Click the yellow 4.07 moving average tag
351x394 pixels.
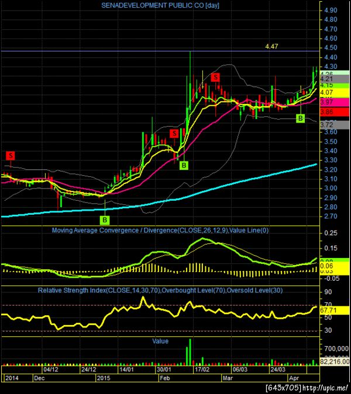click(334, 92)
